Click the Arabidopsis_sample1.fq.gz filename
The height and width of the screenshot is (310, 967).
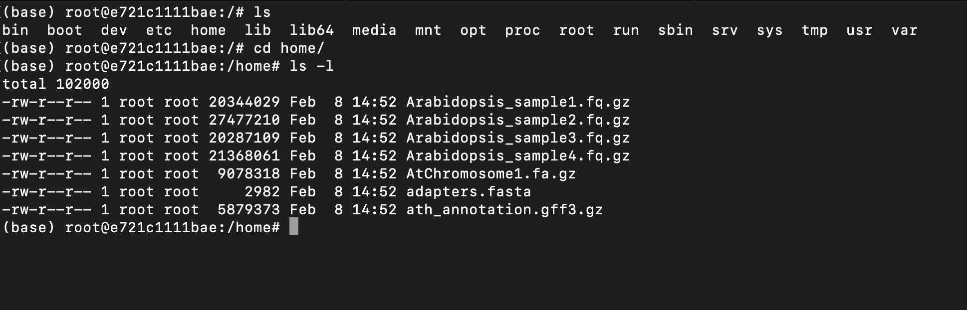pyautogui.click(x=518, y=102)
